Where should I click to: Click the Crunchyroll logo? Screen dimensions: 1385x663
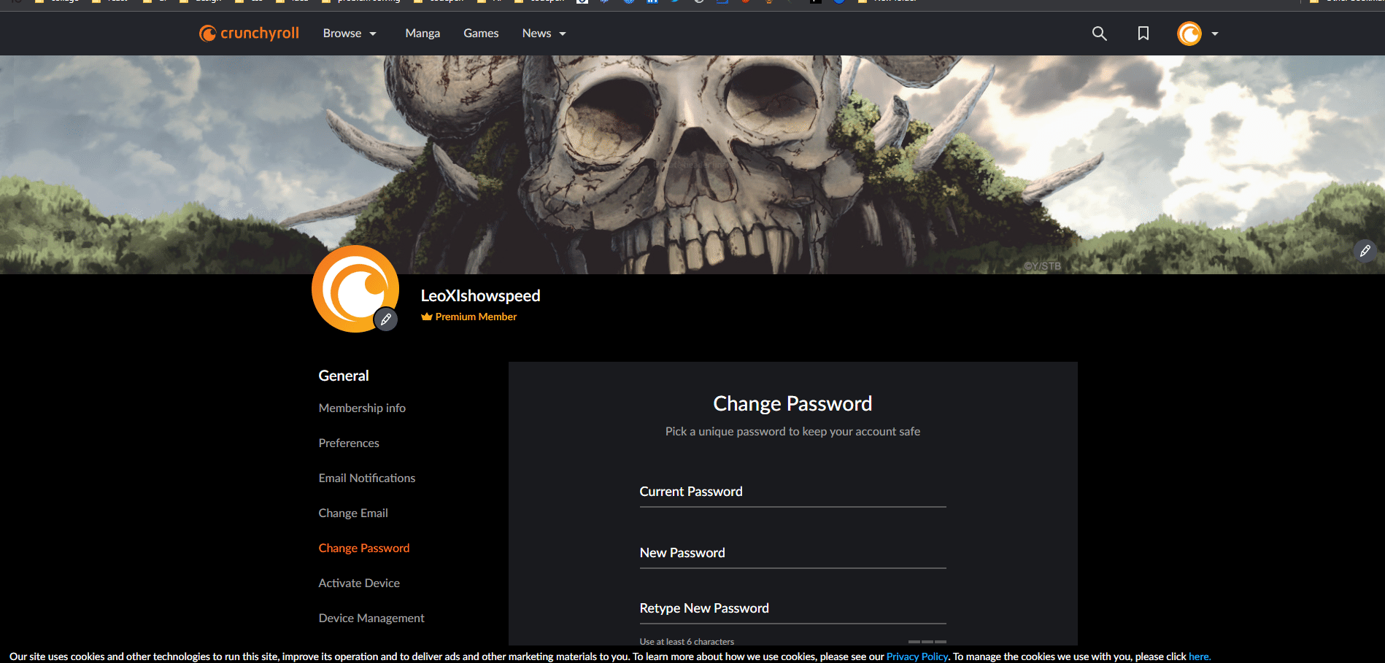pyautogui.click(x=249, y=34)
